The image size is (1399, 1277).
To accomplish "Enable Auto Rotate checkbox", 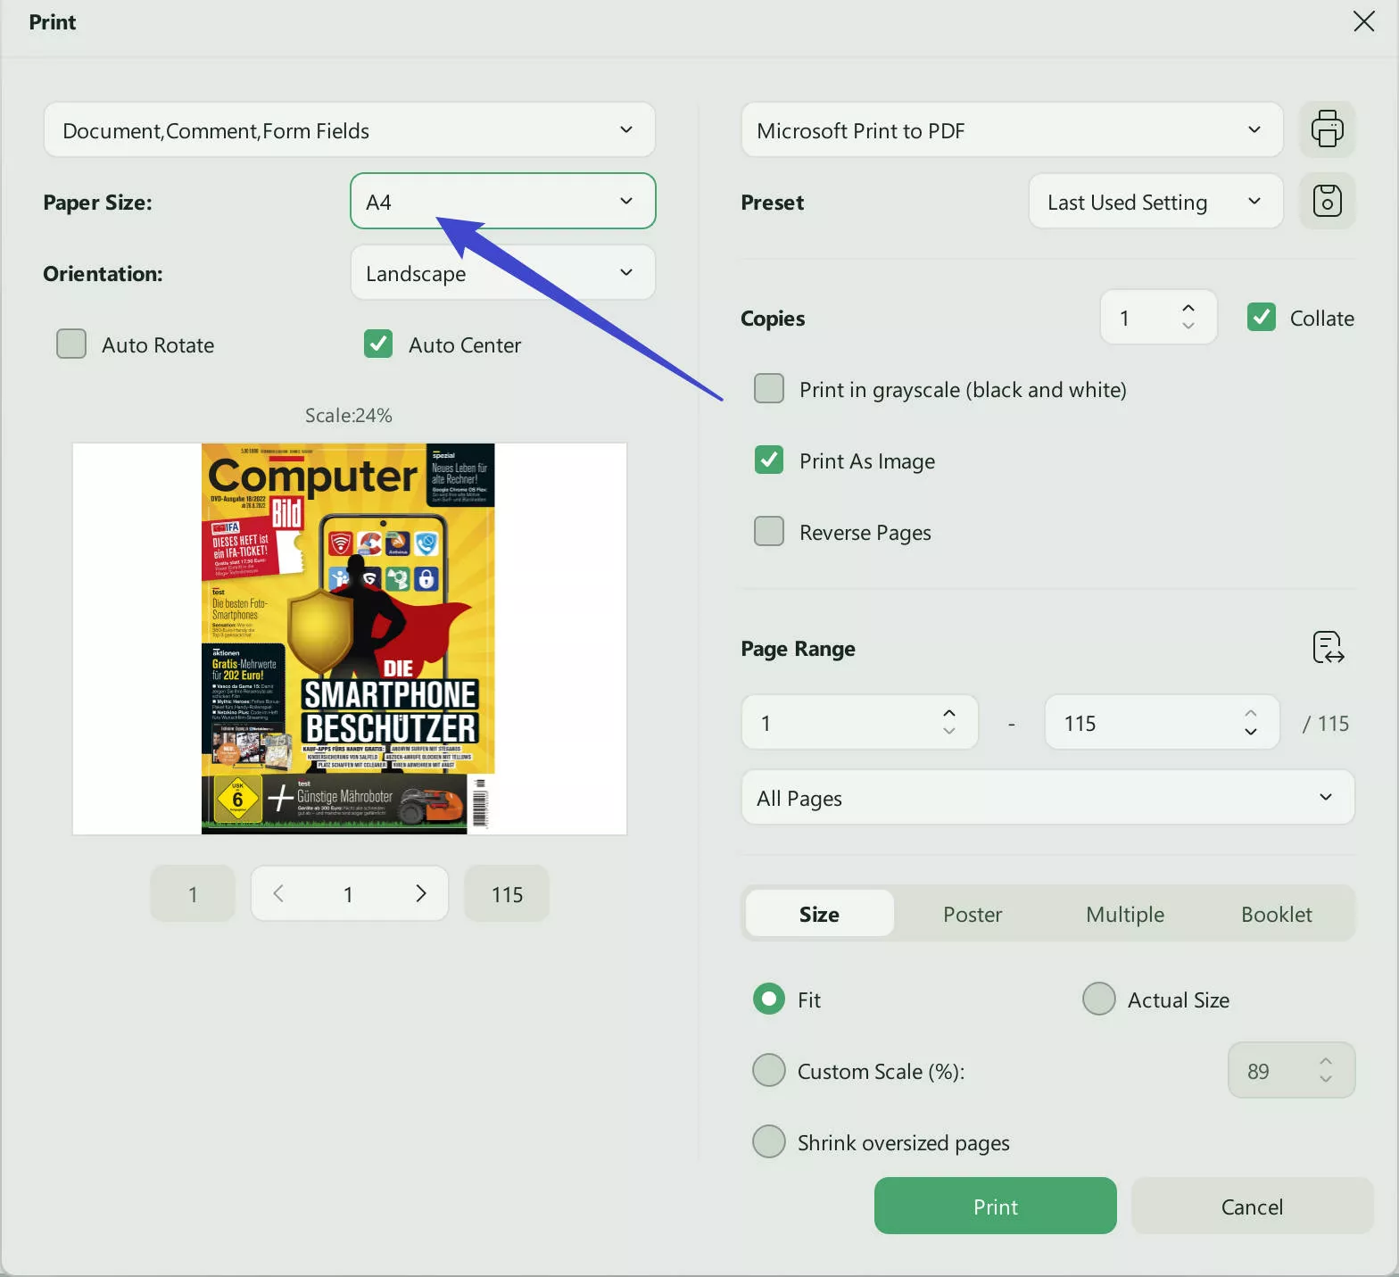I will click(x=71, y=344).
